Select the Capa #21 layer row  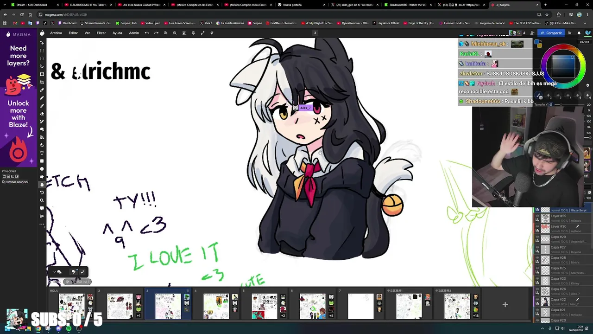pyautogui.click(x=562, y=312)
